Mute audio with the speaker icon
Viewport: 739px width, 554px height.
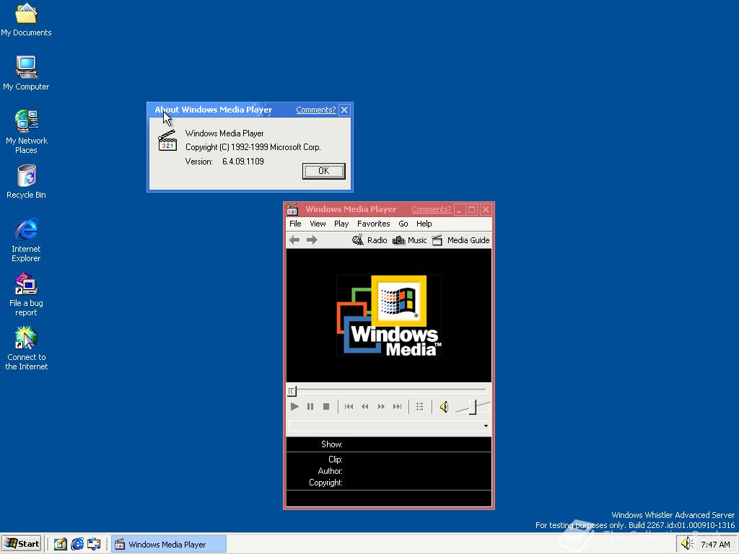(444, 407)
